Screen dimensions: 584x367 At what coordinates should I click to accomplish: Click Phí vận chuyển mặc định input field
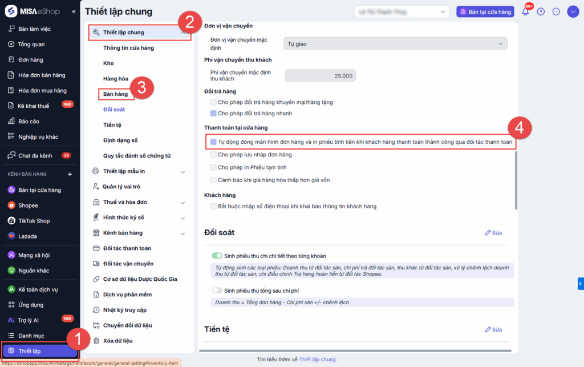[x=320, y=76]
